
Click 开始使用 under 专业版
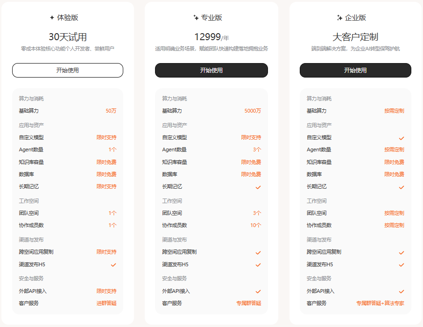click(x=211, y=70)
